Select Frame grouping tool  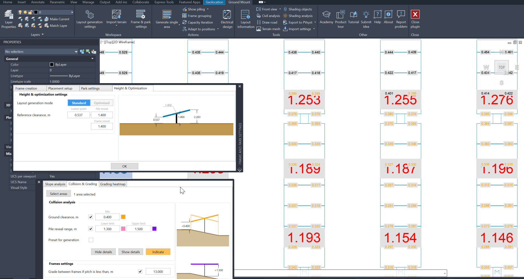(x=197, y=16)
